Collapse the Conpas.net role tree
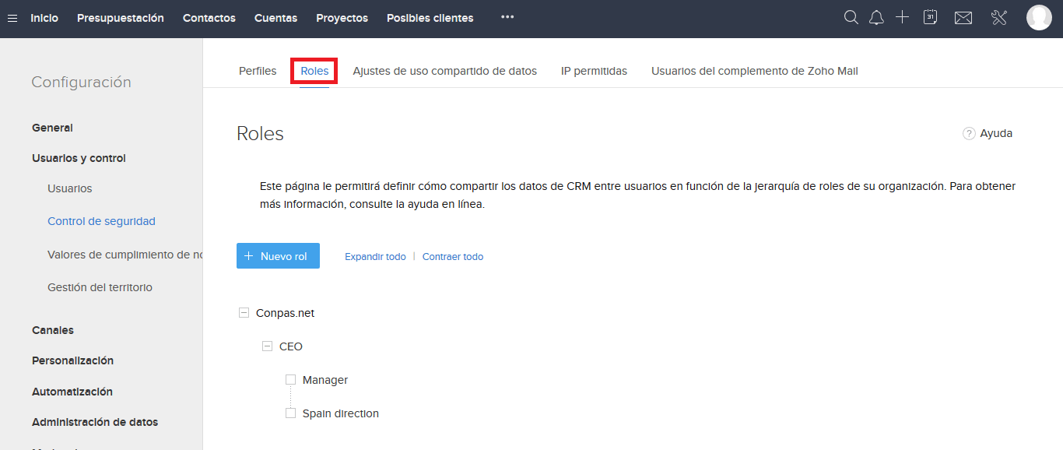This screenshot has width=1063, height=450. coord(244,312)
